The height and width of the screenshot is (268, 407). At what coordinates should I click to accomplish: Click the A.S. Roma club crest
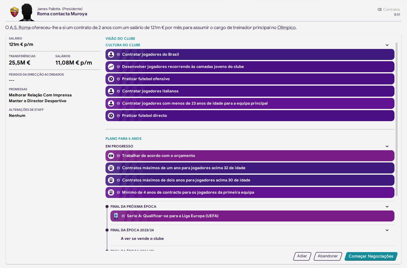coord(14,12)
